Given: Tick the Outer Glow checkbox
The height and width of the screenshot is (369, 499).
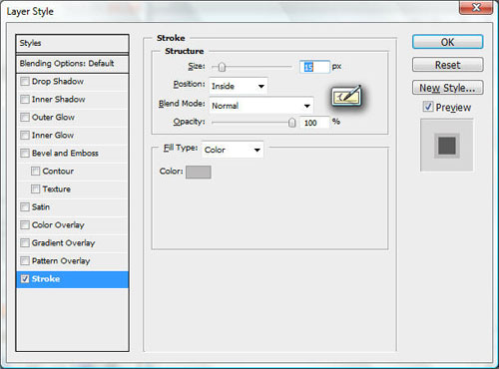Looking at the screenshot, I should 25,118.
